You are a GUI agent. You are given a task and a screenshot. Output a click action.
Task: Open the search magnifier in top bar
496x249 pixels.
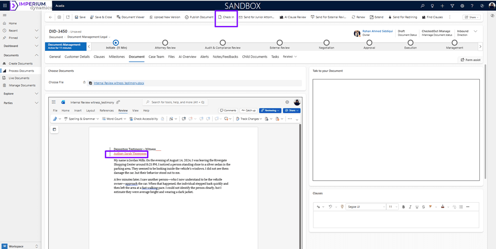point(422,6)
